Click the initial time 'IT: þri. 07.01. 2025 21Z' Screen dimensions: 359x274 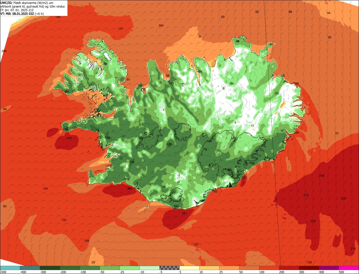click(x=17, y=10)
